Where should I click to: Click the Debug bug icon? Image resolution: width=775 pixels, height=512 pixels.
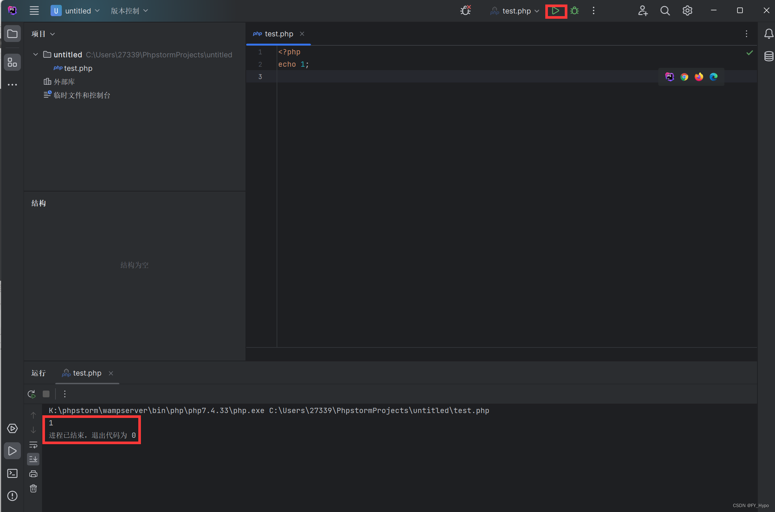pyautogui.click(x=575, y=11)
